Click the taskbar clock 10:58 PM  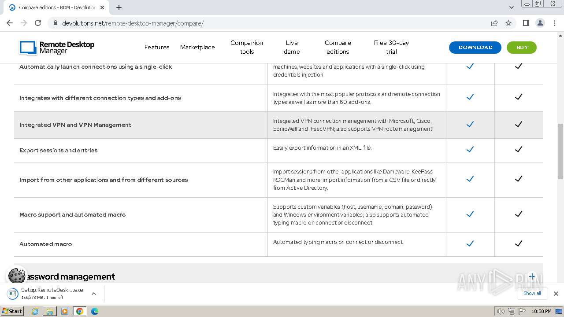tap(541, 311)
